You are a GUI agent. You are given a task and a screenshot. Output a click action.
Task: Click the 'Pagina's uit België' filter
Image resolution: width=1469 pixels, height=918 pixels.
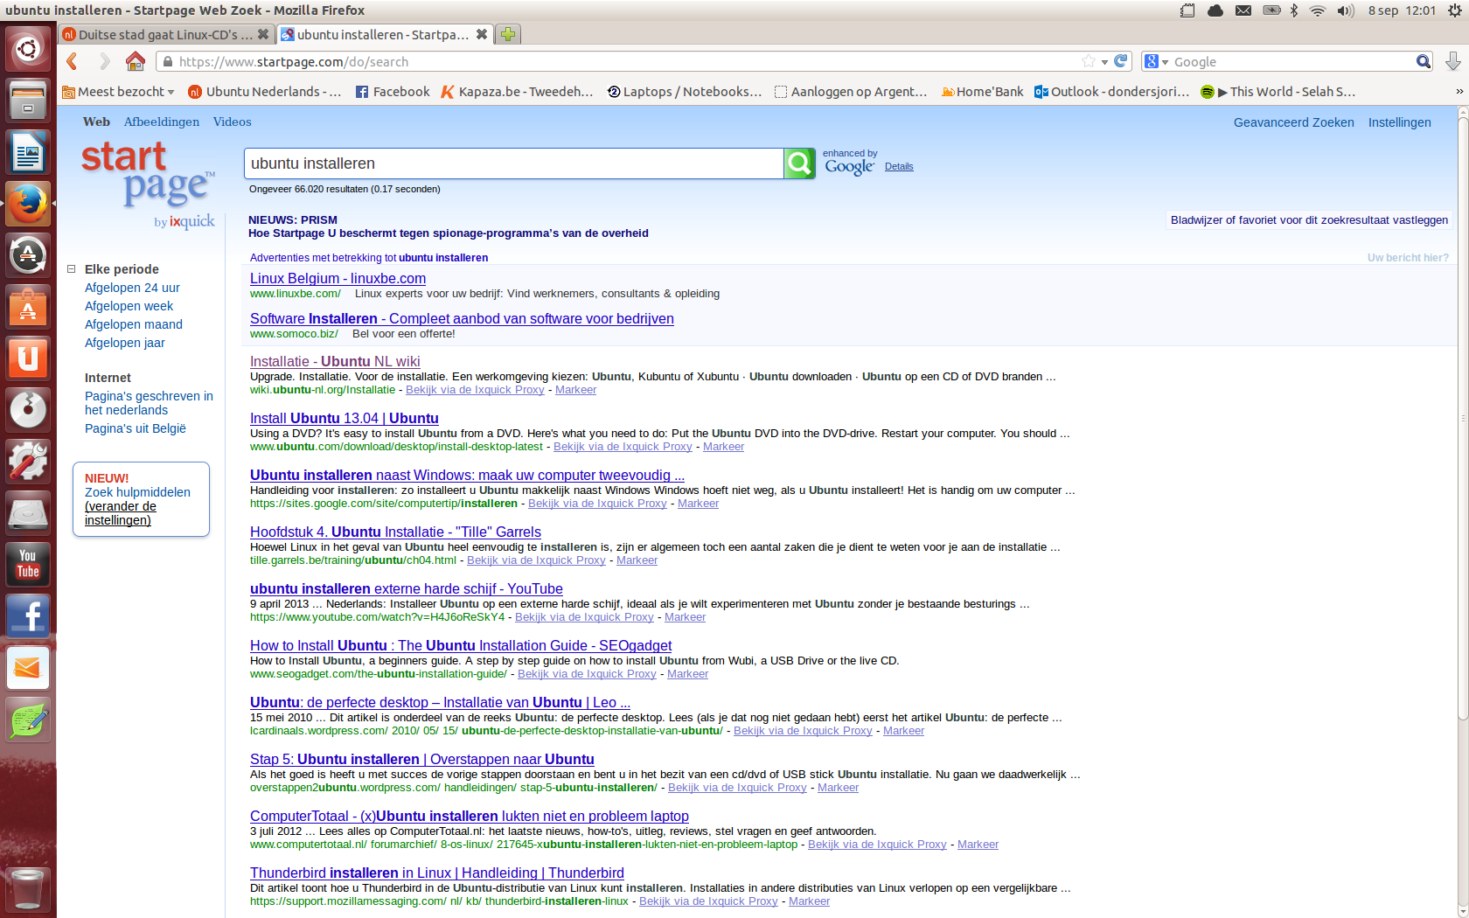[x=136, y=428]
